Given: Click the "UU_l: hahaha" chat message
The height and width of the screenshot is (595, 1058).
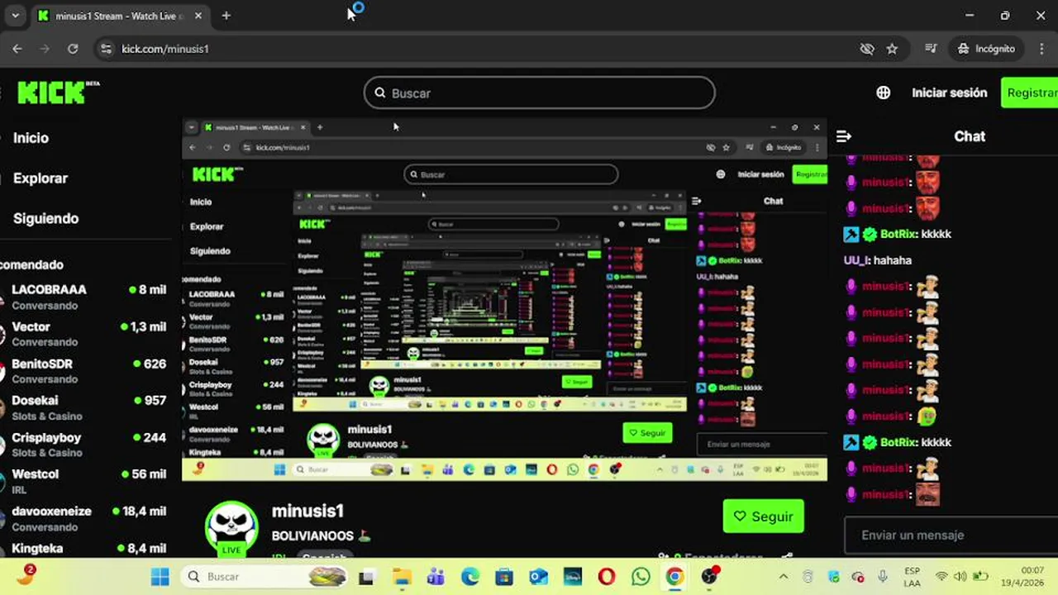Looking at the screenshot, I should tap(877, 260).
